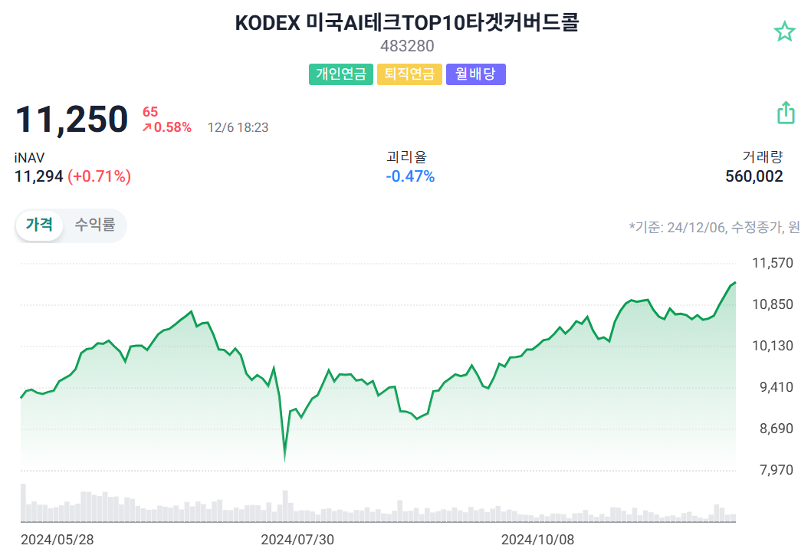This screenshot has height=552, width=811.
Task: Click the 월배당 badge
Action: pos(475,74)
